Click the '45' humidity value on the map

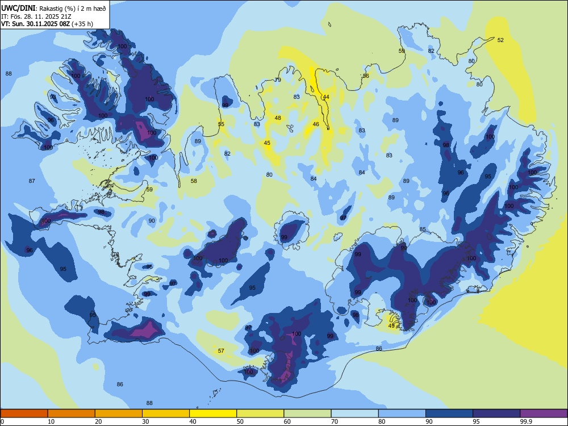267,143
